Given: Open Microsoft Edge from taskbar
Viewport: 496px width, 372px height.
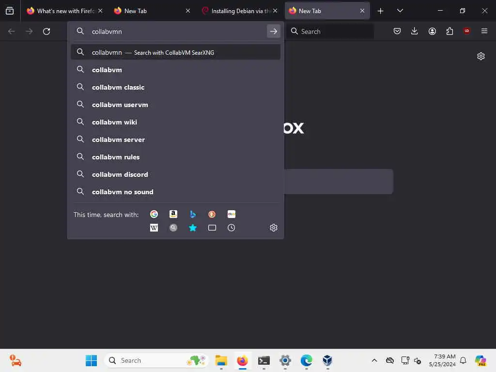Looking at the screenshot, I should coord(306,360).
